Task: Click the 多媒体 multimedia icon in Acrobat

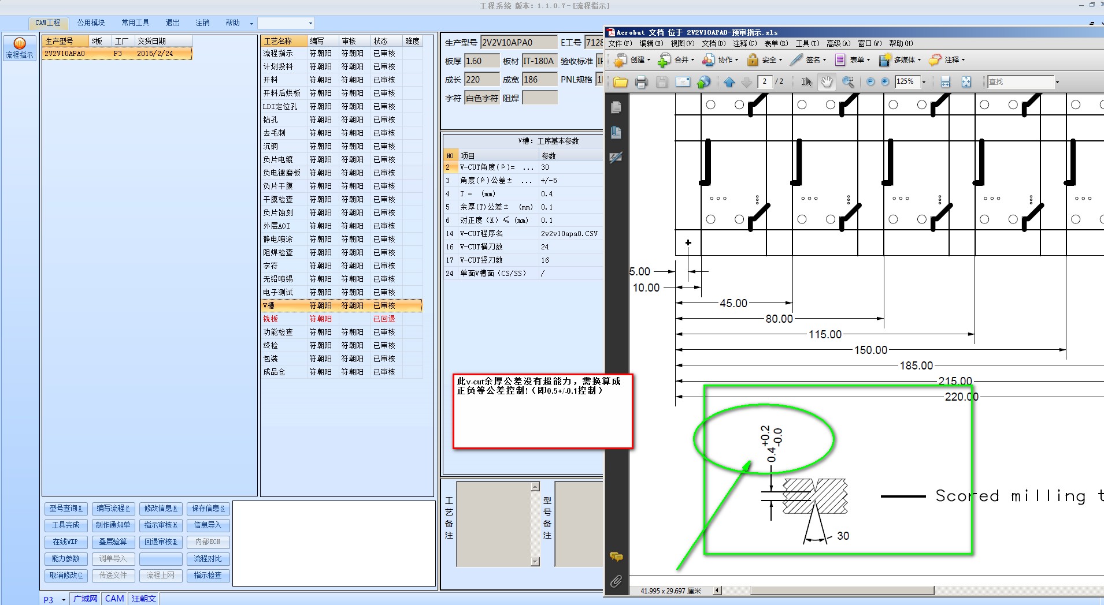Action: pyautogui.click(x=884, y=59)
